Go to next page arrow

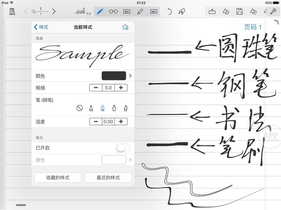pos(54,12)
